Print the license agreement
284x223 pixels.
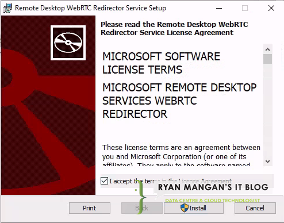pos(90,208)
